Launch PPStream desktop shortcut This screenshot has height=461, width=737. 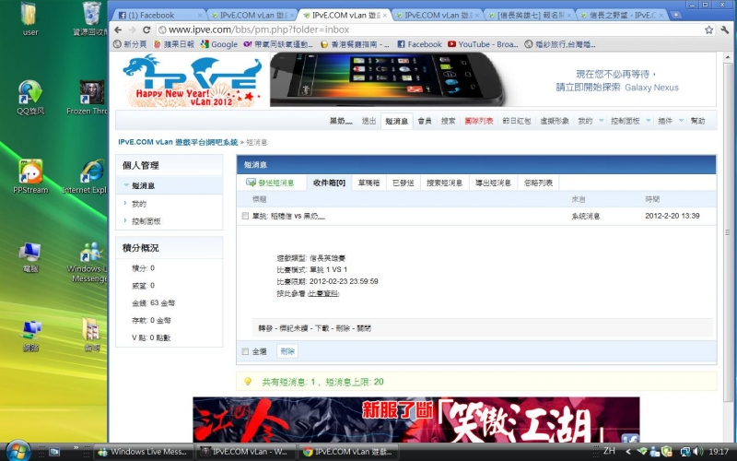coord(30,176)
